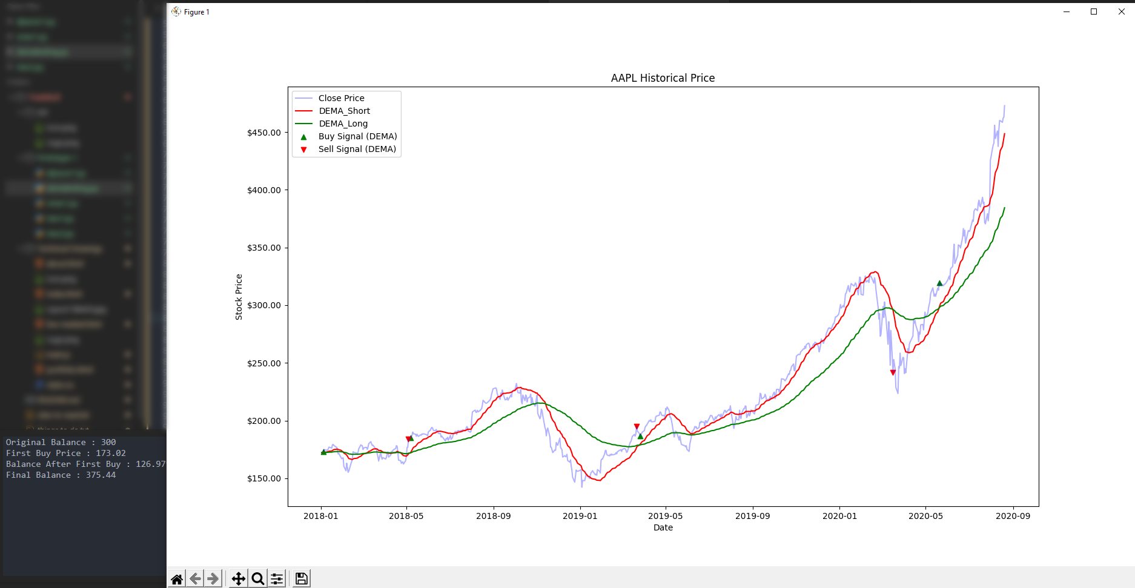Click the 2018-09 x-axis tick label
Image resolution: width=1135 pixels, height=588 pixels.
pos(494,516)
